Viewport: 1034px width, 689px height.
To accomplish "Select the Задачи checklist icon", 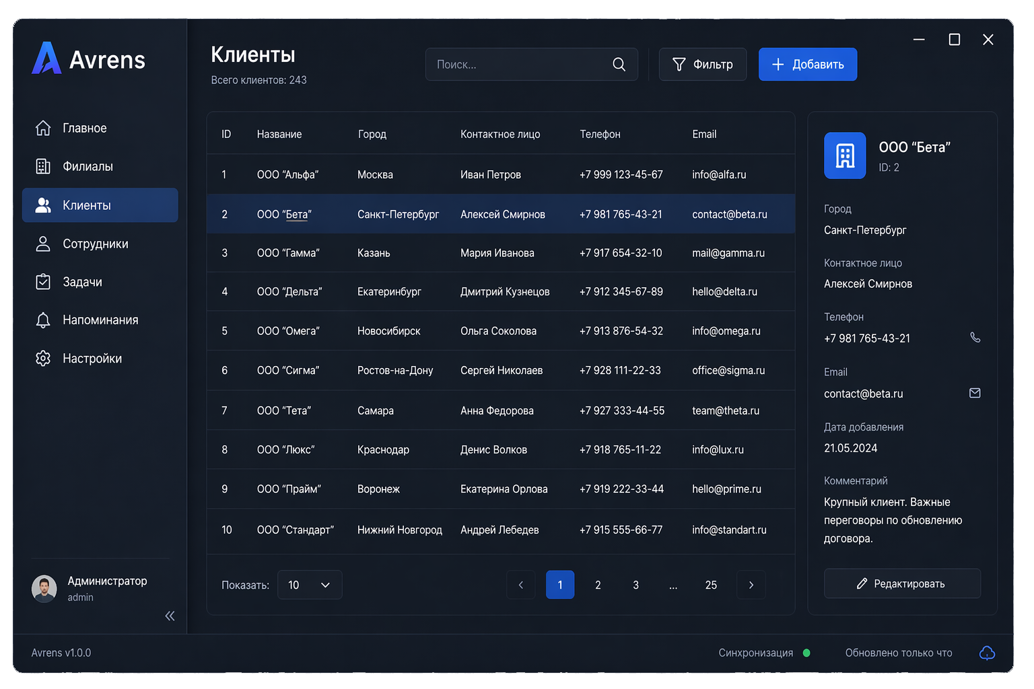I will (43, 282).
